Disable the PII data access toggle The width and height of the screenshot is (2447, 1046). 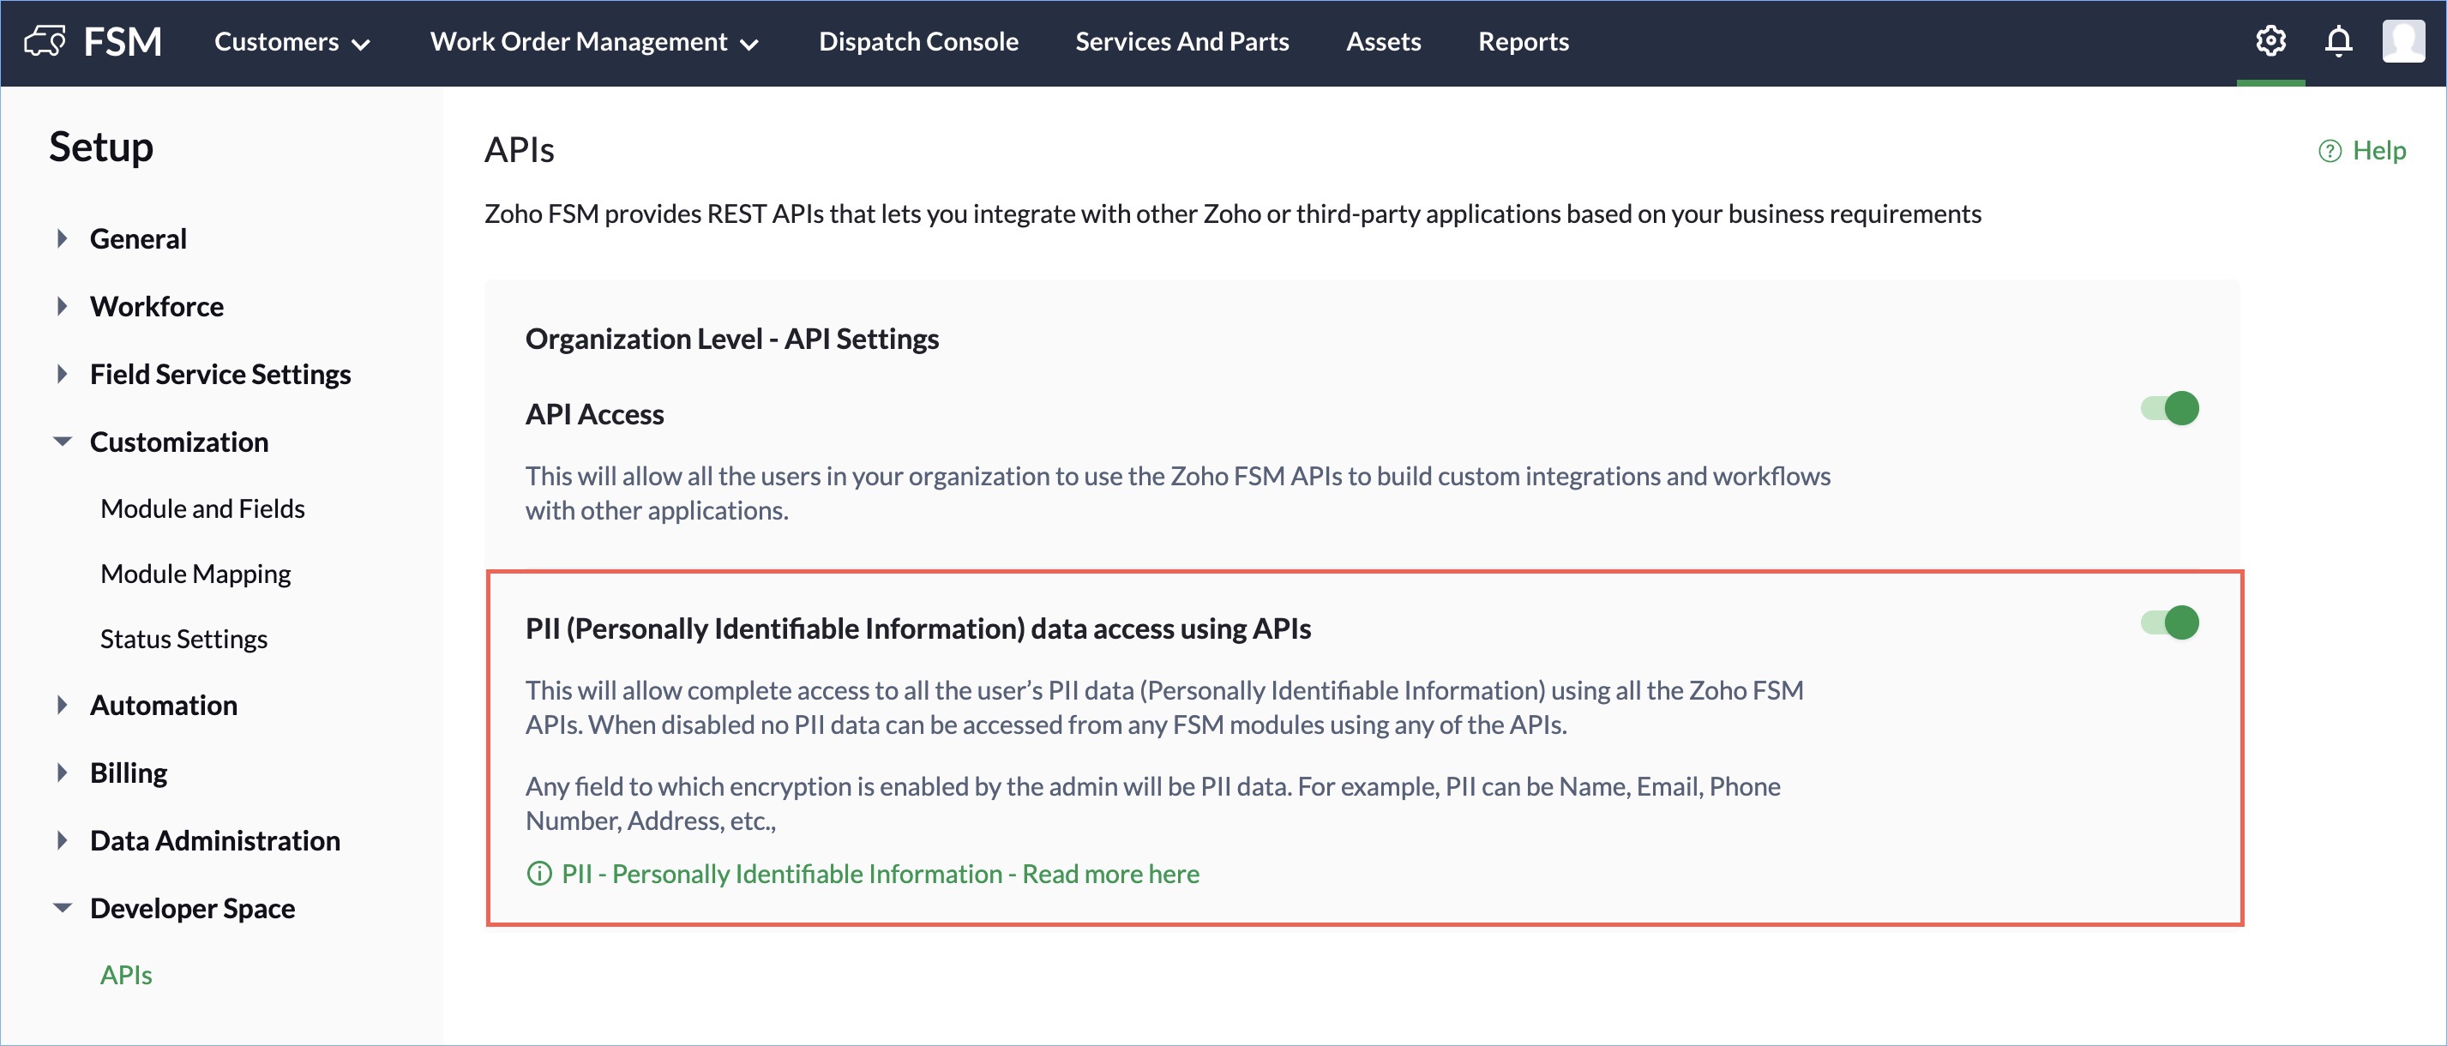coord(2169,623)
